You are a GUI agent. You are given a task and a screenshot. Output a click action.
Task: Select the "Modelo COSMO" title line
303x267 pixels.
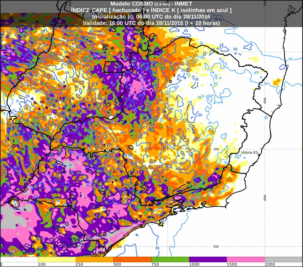[151, 3]
